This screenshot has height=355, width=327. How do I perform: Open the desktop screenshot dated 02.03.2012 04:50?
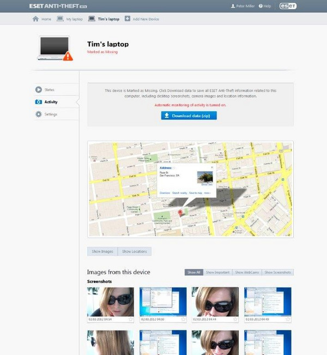tap(163, 302)
